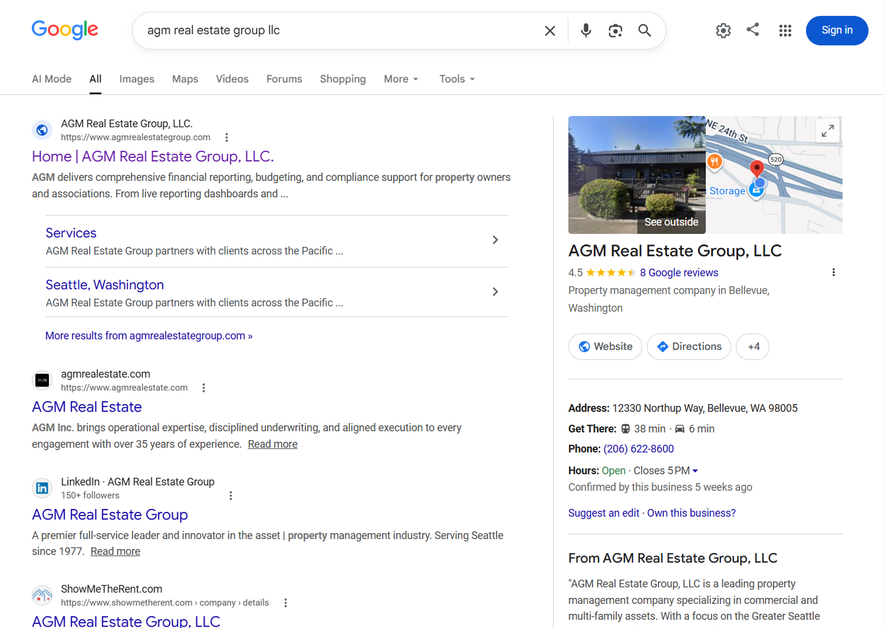Screen dimensions: 885x628
Task: Open the Forums tab
Action: [284, 79]
